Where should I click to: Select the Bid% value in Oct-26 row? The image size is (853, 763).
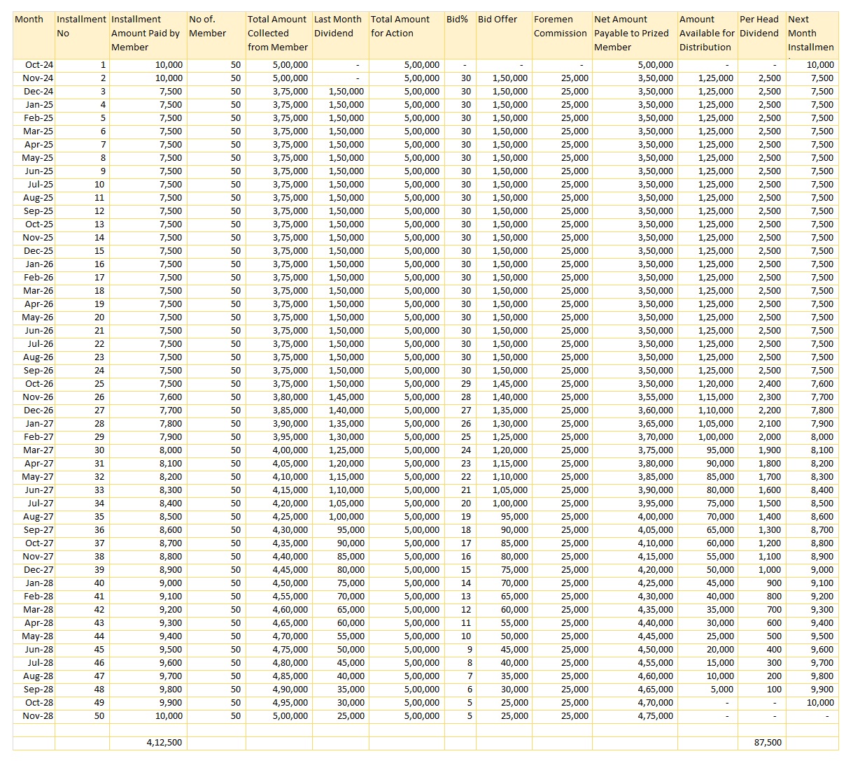[466, 384]
